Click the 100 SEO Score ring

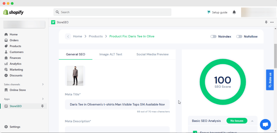(223, 82)
